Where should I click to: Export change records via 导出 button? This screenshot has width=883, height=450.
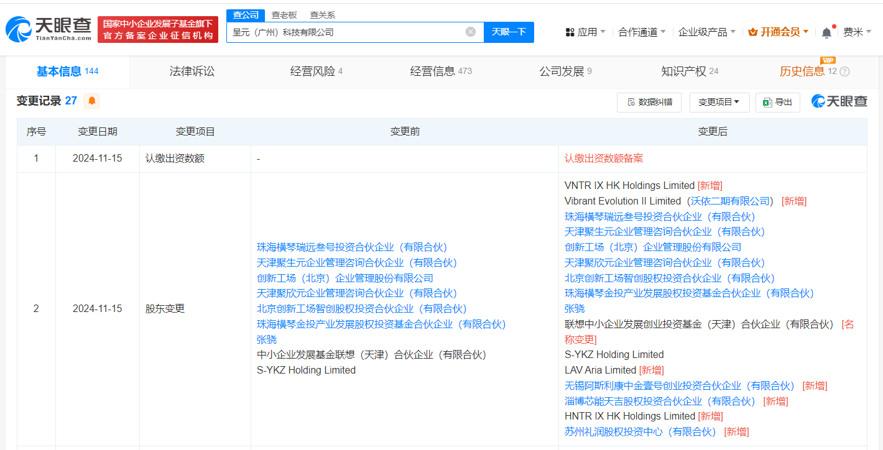point(777,102)
